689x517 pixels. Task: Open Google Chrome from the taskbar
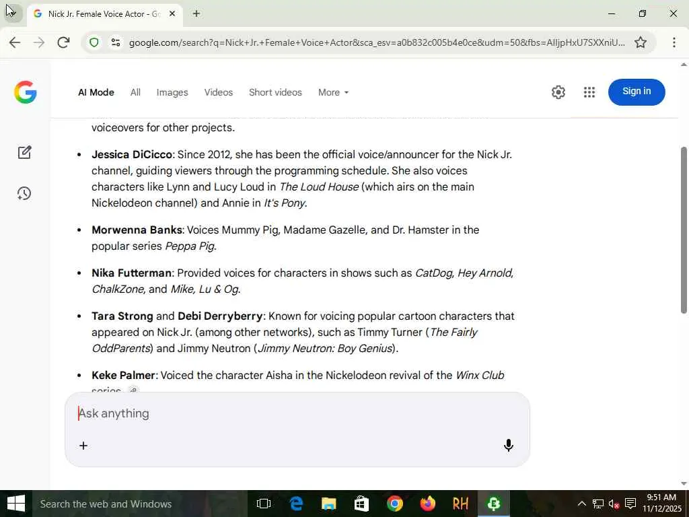coord(394,504)
